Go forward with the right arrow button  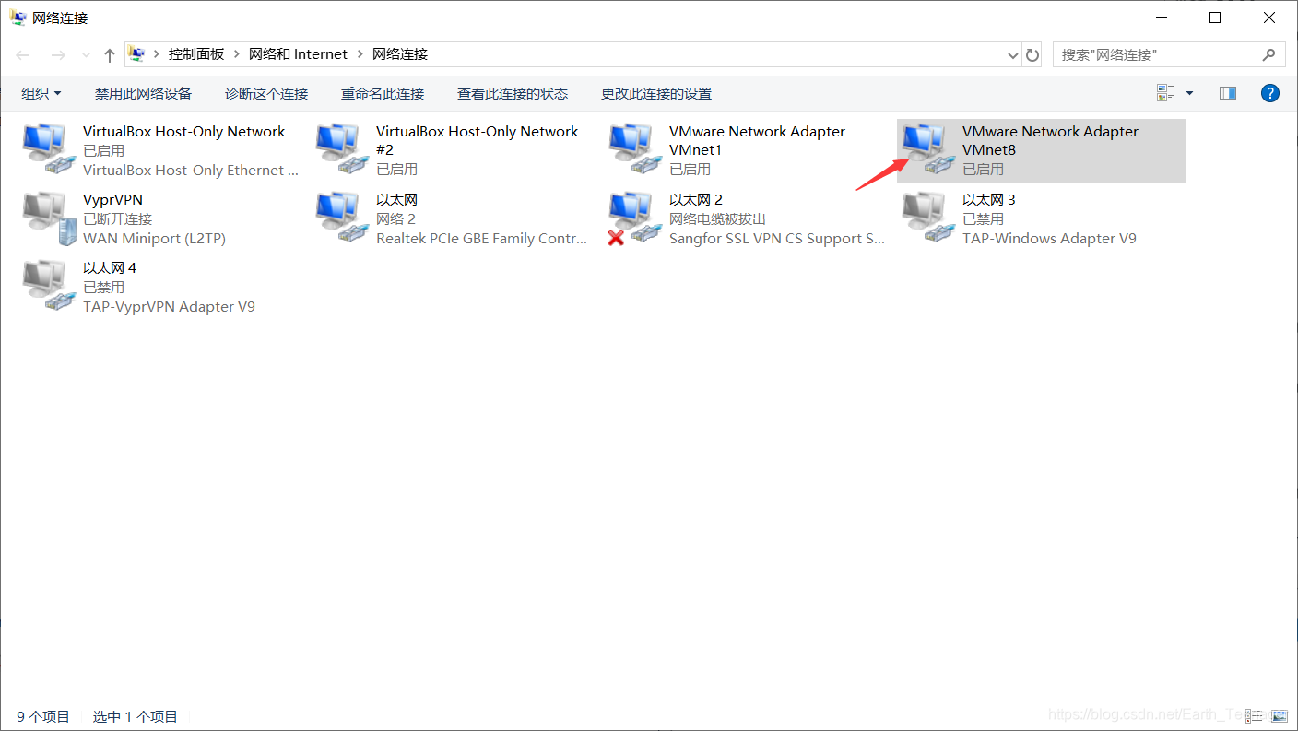(x=58, y=55)
